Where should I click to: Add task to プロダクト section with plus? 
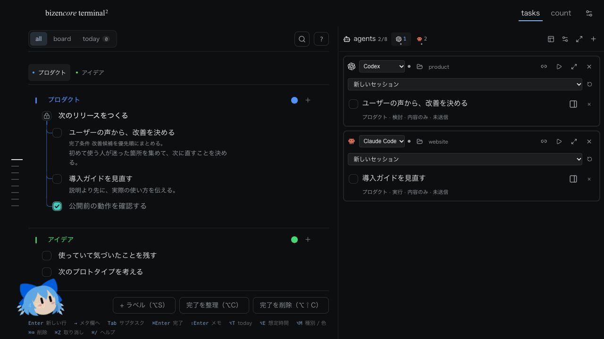[x=308, y=100]
